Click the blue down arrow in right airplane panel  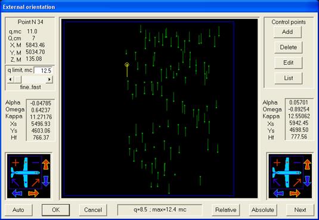(307, 181)
